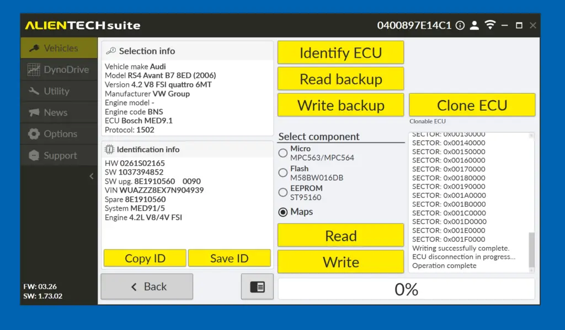Click the Identification info chip icon
The image size is (565, 330).
109,149
